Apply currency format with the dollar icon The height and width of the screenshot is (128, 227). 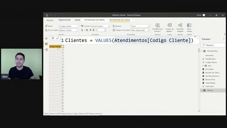pyautogui.click(x=82, y=30)
